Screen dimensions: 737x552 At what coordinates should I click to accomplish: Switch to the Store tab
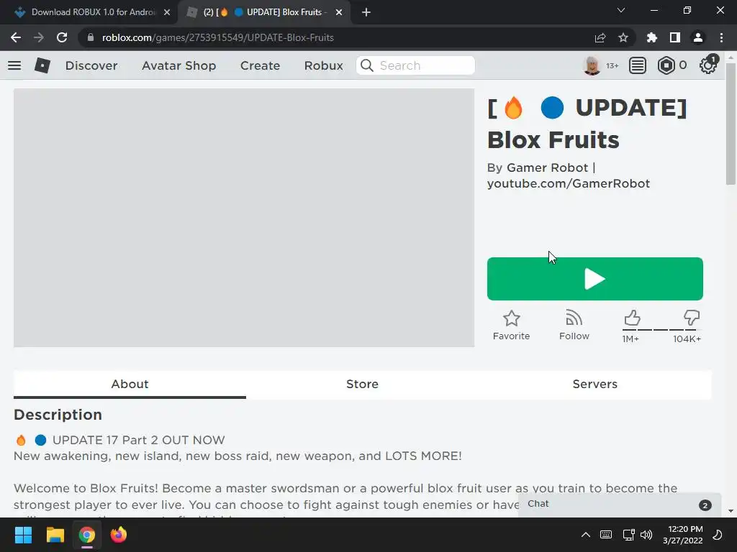pos(363,384)
